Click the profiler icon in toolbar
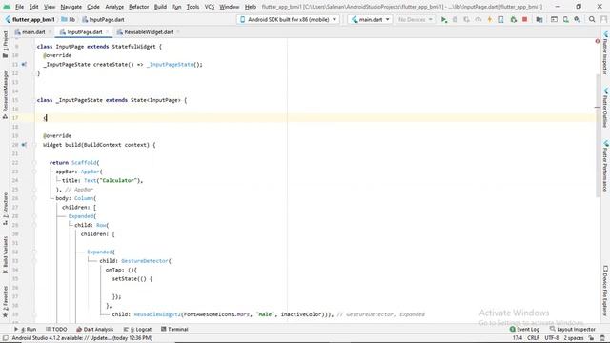Viewport: 610px width, 343px height. 478,19
